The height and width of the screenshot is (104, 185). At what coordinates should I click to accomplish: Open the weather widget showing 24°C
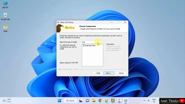click(x=7, y=101)
